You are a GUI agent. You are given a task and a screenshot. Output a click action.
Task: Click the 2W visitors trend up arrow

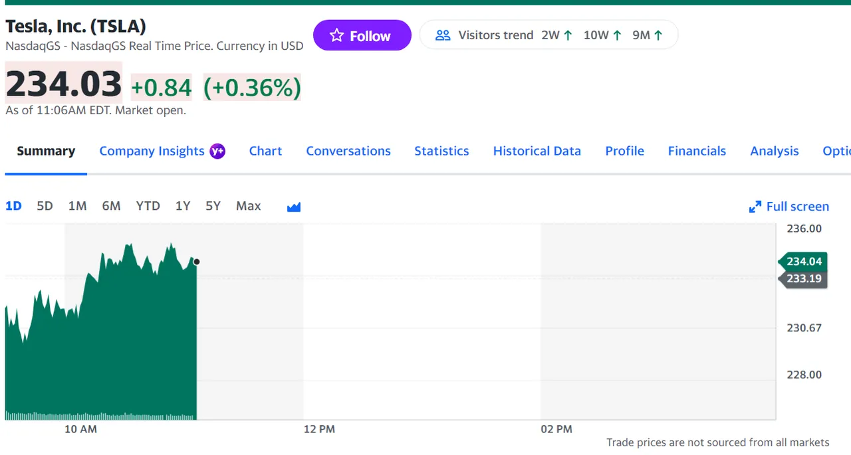[568, 35]
